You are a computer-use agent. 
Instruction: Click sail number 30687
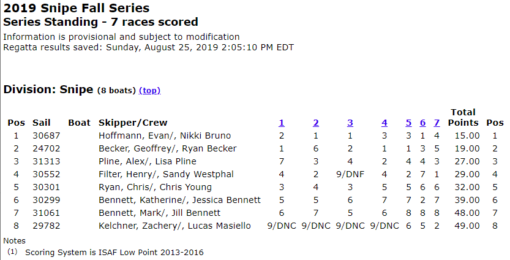[46, 136]
